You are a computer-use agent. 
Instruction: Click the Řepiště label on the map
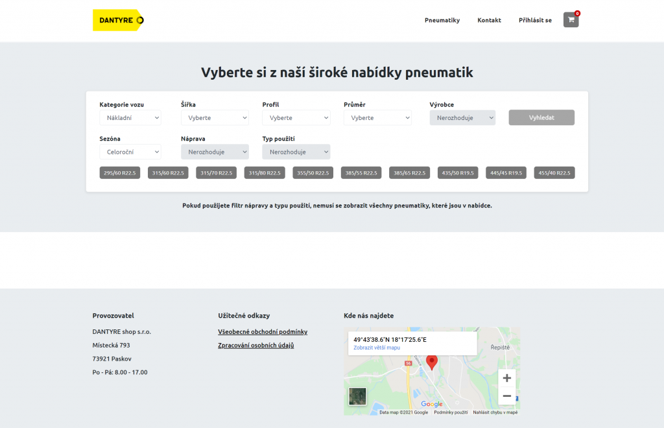tap(500, 347)
